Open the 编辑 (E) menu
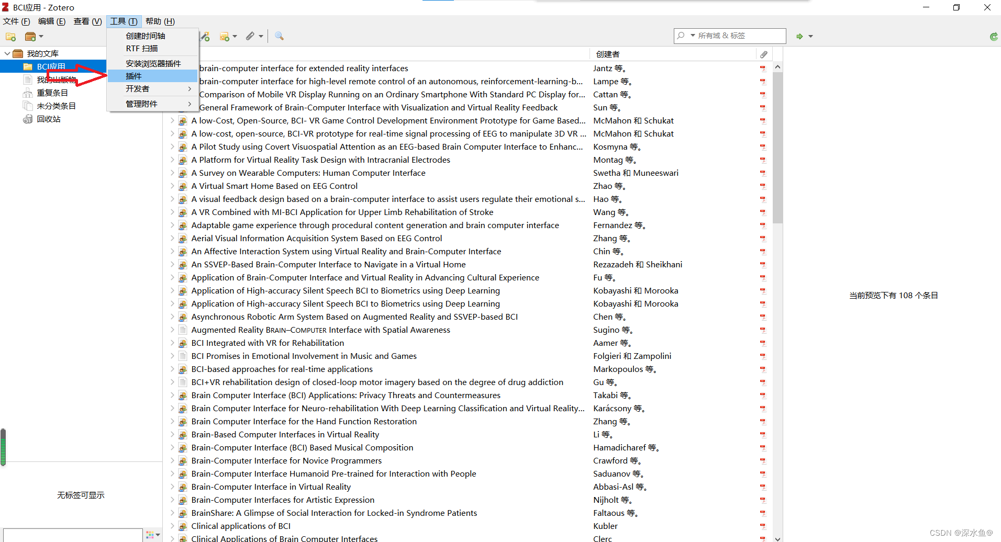 coord(52,21)
